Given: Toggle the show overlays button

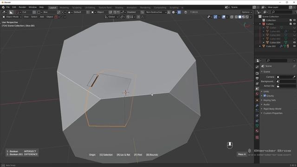Looking at the screenshot, I should 224,17.
